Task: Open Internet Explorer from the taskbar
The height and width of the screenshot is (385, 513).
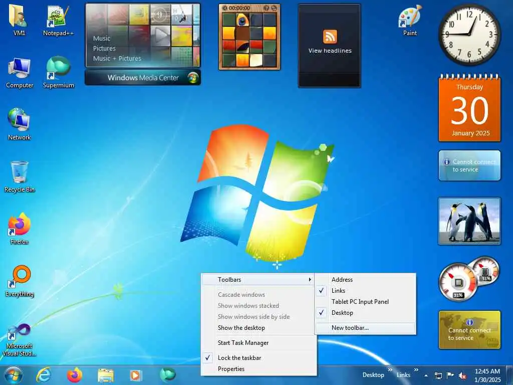Action: pyautogui.click(x=44, y=375)
